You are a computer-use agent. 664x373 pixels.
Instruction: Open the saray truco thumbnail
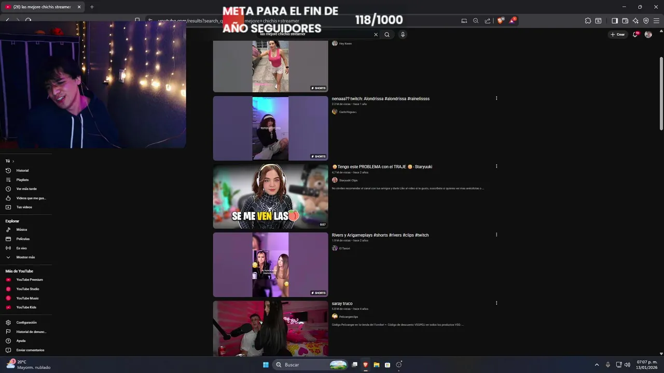[270, 328]
